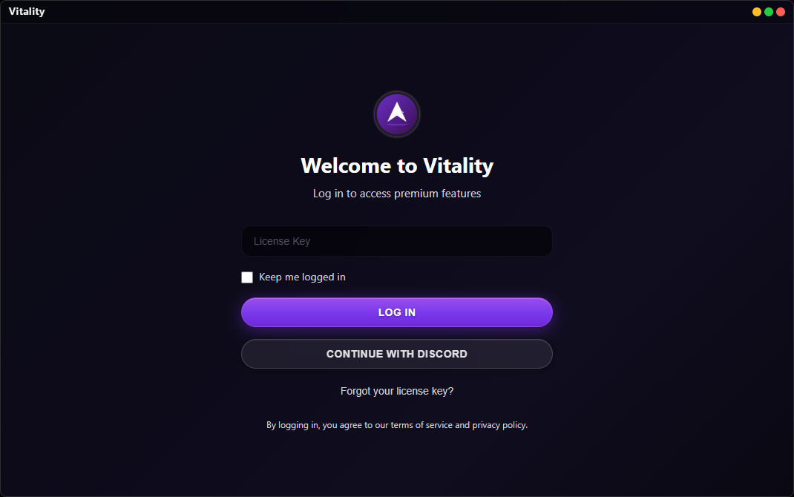This screenshot has width=794, height=497.
Task: Click the green window control dot
Action: click(x=768, y=11)
